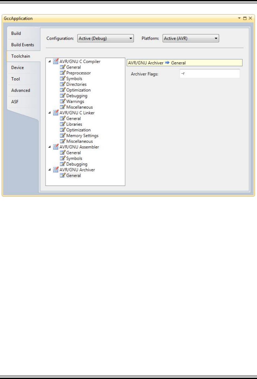The width and height of the screenshot is (257, 379).
Task: Select General under AVR/GNU C Linker
Action: point(74,119)
